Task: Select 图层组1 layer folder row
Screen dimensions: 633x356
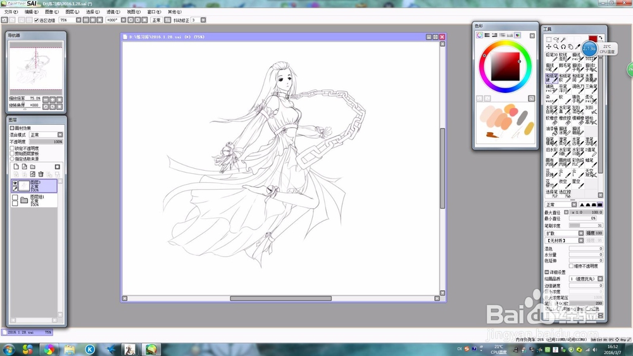Action: point(34,201)
